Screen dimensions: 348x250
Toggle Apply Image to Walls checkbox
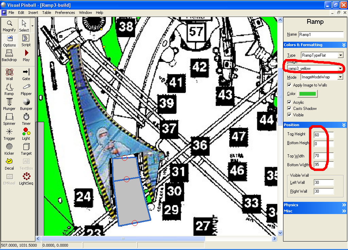290,85
